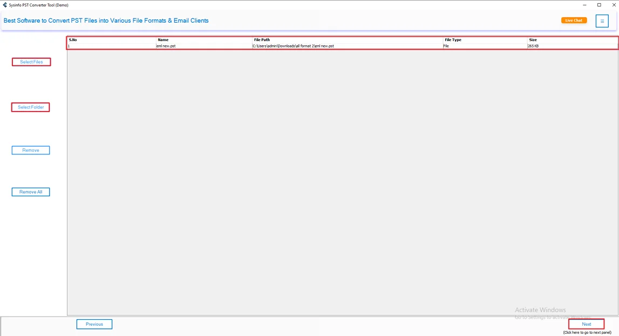Screen dimensions: 619x336
Task: Minimize the PST Converter window
Action: tap(584, 4)
